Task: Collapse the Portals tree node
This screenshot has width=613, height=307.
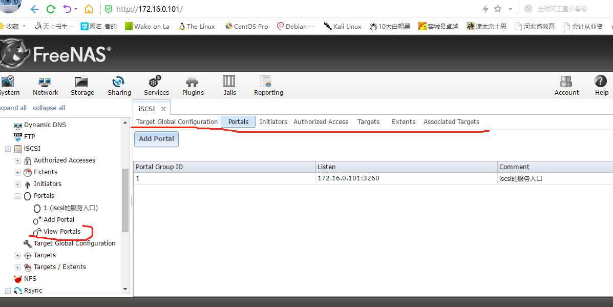Action: coord(17,196)
